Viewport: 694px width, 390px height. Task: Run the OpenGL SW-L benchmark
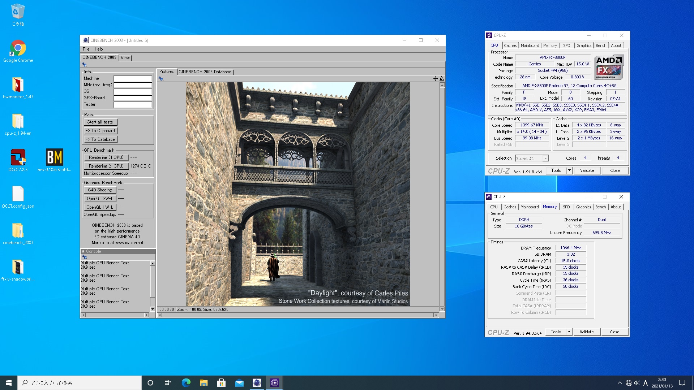click(100, 199)
